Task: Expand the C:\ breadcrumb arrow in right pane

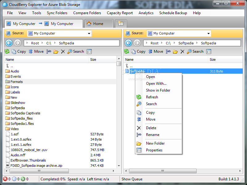Action: coord(162,43)
